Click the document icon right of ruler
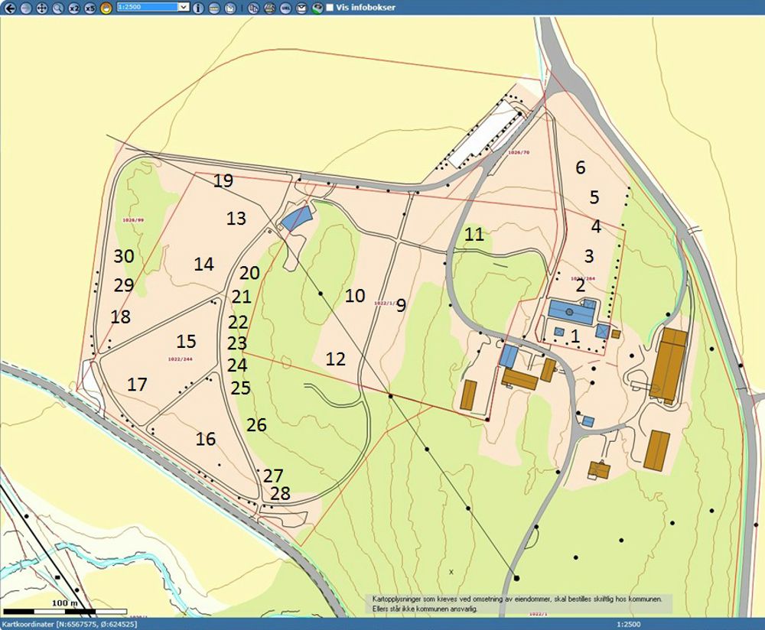 (x=229, y=8)
